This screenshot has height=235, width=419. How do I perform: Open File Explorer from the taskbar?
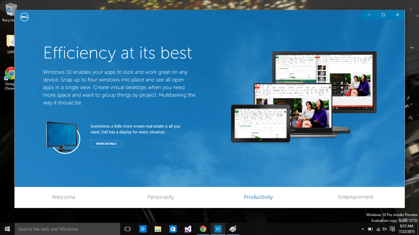(x=158, y=229)
